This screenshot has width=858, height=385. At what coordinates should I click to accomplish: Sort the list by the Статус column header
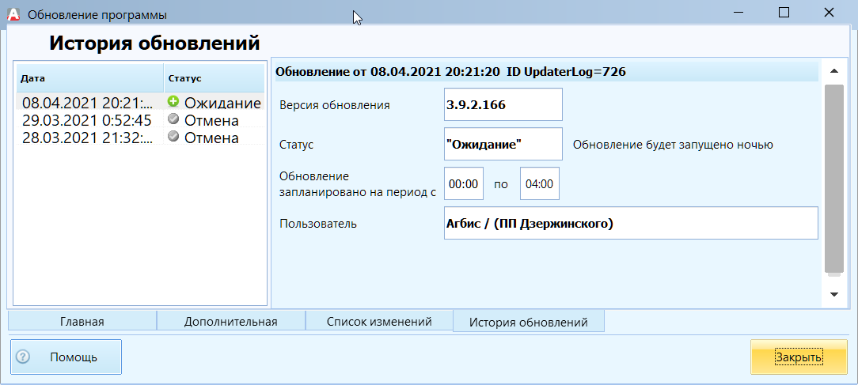click(214, 78)
